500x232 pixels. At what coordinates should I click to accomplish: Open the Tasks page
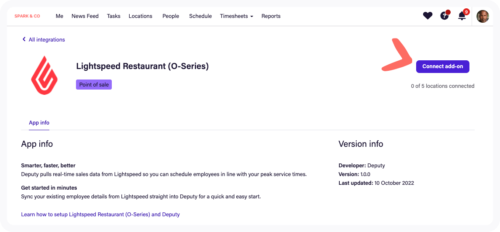[114, 16]
